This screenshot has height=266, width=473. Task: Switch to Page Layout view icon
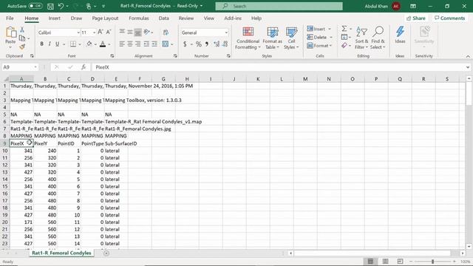385,261
